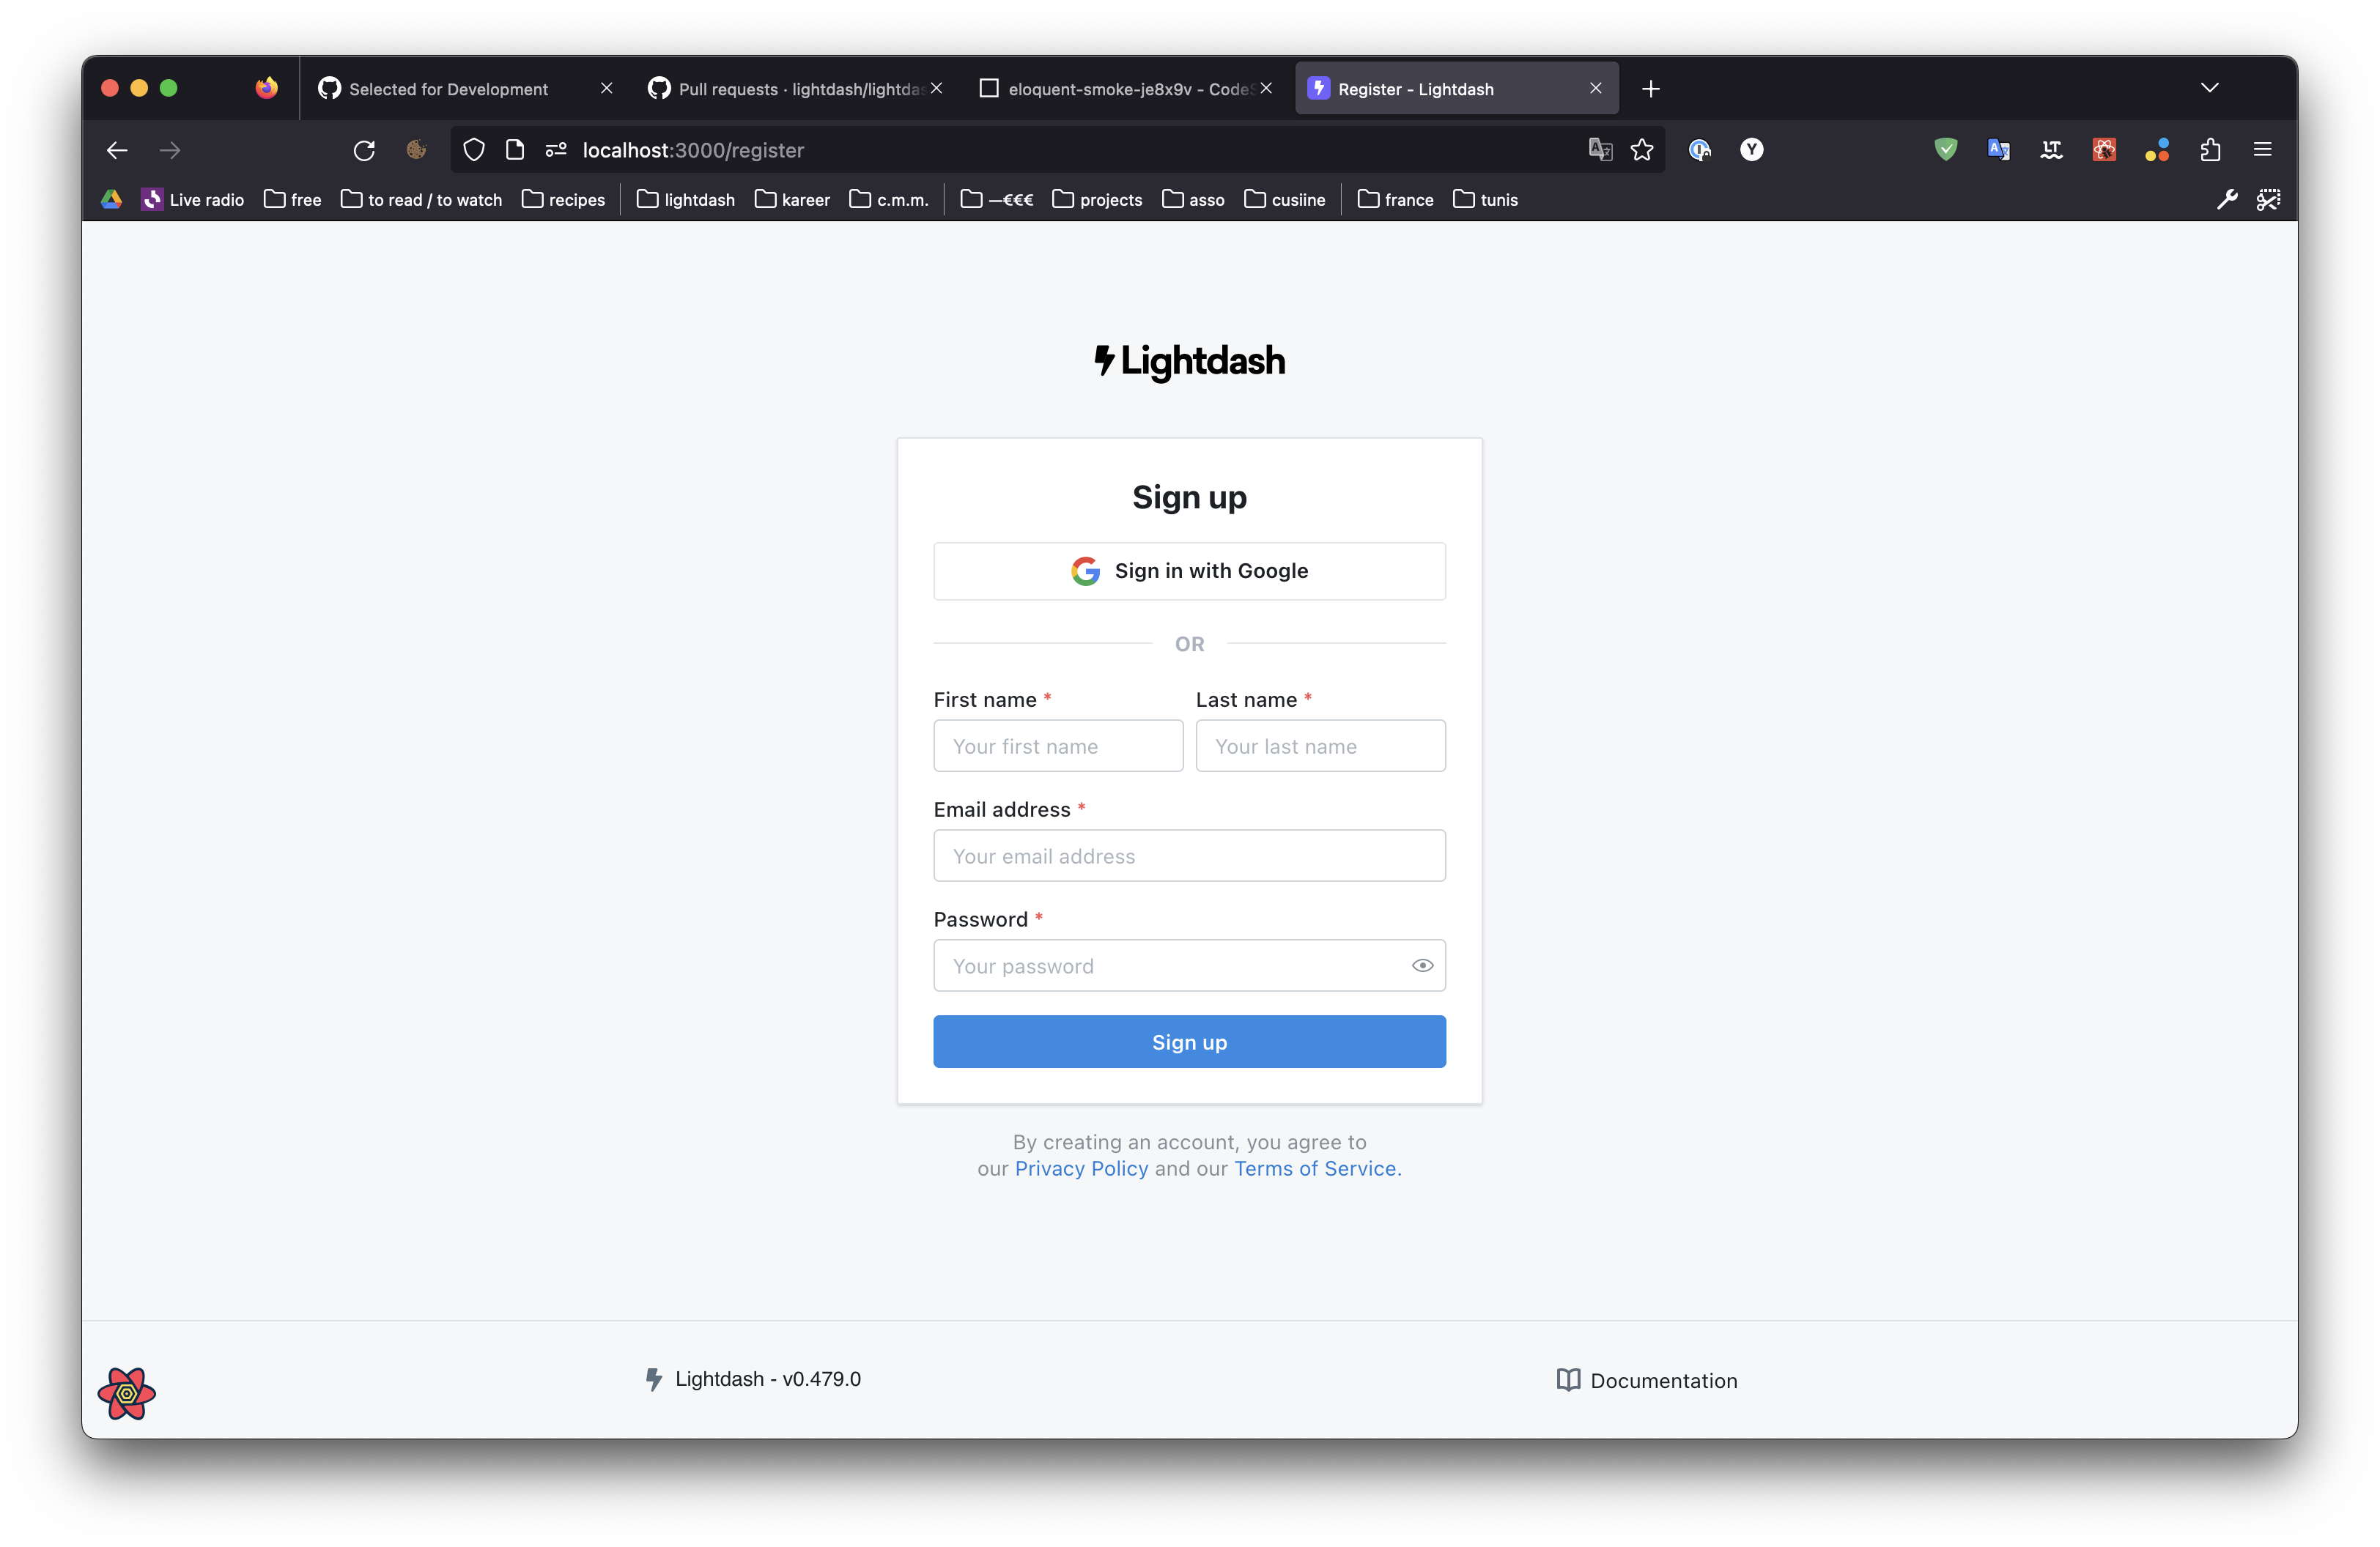Switch to the Pull requests tab
The image size is (2380, 1547).
coord(790,88)
